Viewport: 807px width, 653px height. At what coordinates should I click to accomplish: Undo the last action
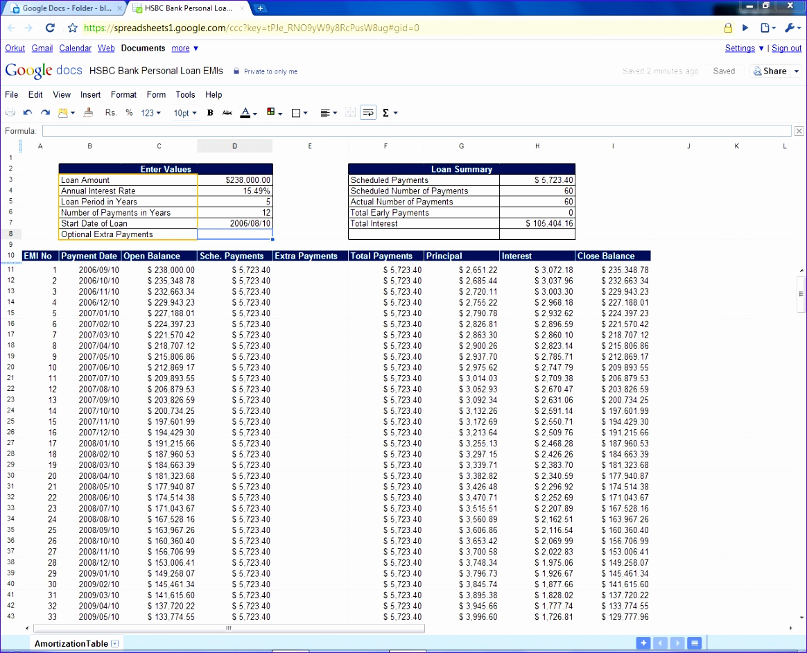[28, 113]
